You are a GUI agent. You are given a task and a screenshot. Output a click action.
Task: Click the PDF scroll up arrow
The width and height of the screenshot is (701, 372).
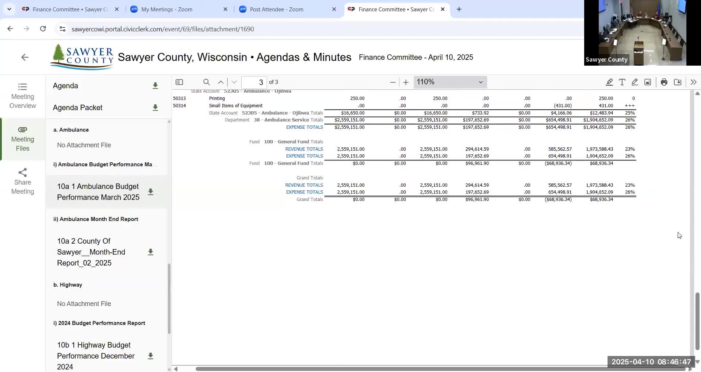[697, 94]
